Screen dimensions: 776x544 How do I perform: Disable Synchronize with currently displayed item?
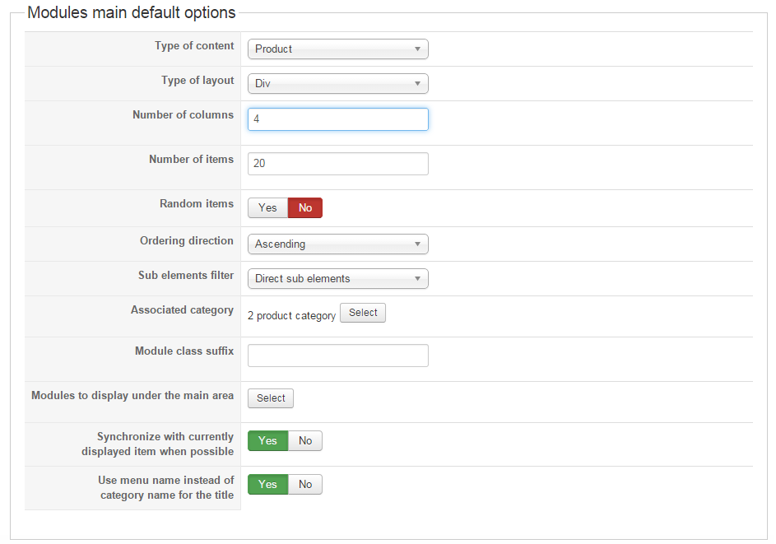[x=305, y=441]
